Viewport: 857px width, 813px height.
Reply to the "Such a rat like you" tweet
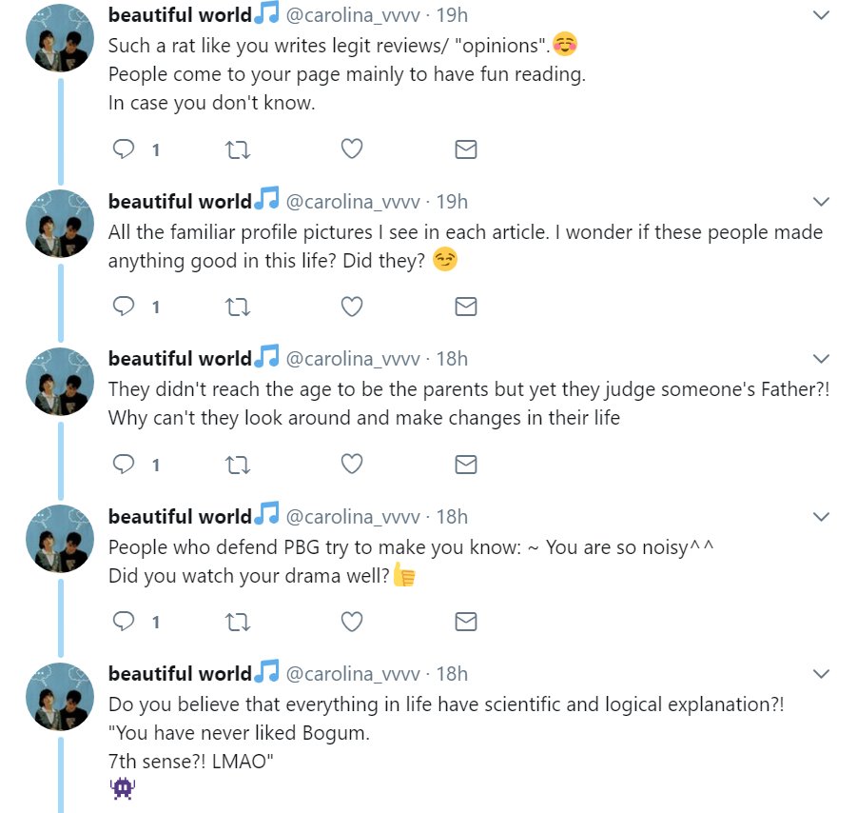click(x=124, y=149)
